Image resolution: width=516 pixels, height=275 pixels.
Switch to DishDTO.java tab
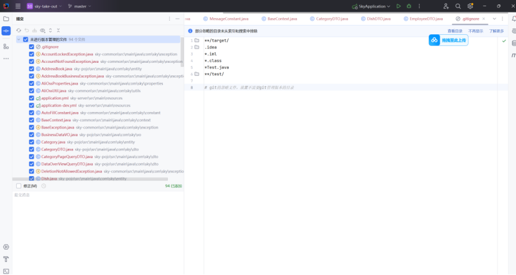pyautogui.click(x=376, y=19)
